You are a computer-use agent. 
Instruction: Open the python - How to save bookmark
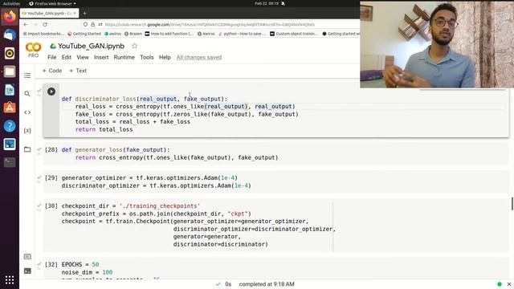pos(242,34)
